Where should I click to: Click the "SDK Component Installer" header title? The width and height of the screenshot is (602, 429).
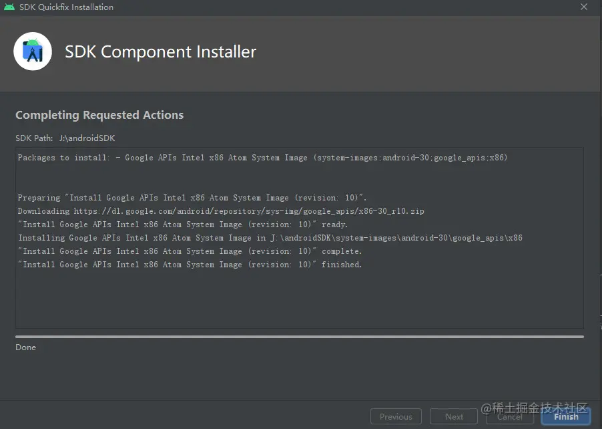pyautogui.click(x=160, y=52)
